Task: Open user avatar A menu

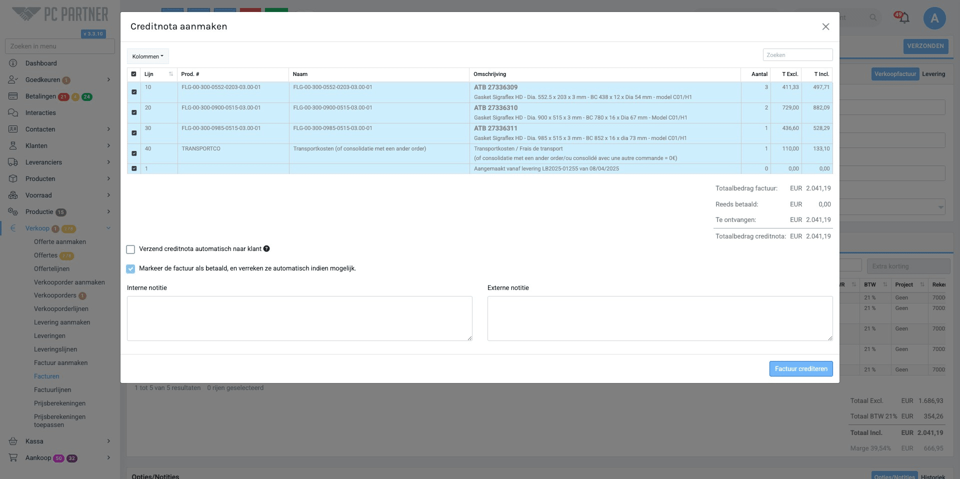Action: [x=934, y=18]
